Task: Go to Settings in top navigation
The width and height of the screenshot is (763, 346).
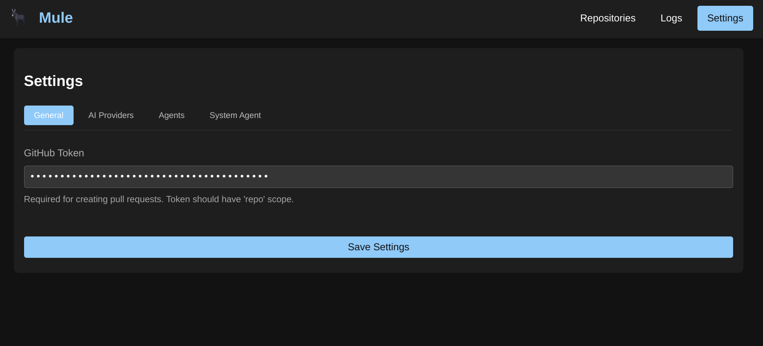Action: tap(725, 18)
